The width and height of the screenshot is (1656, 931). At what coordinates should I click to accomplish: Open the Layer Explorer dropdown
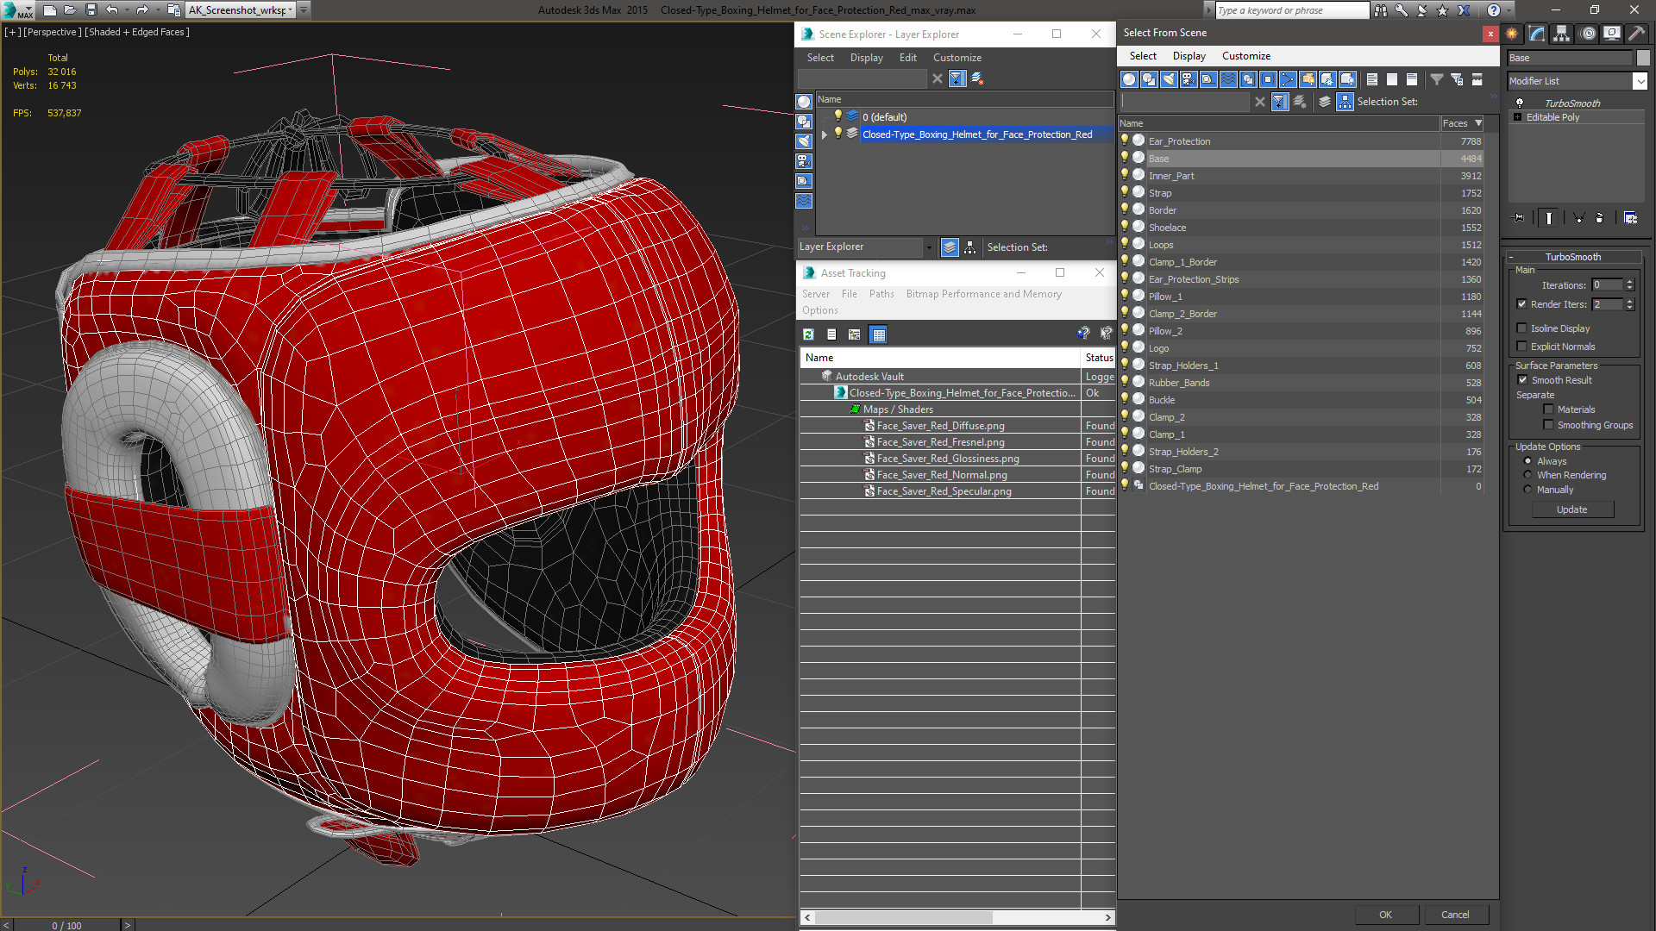click(929, 247)
